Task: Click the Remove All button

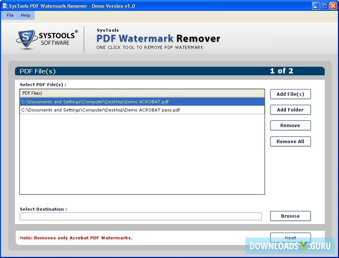Action: (290, 142)
